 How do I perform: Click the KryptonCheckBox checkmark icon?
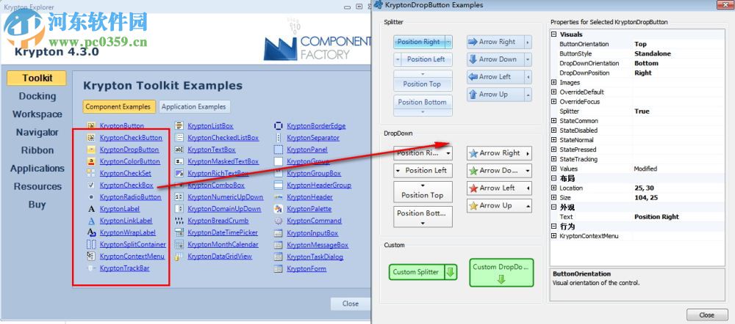(91, 185)
